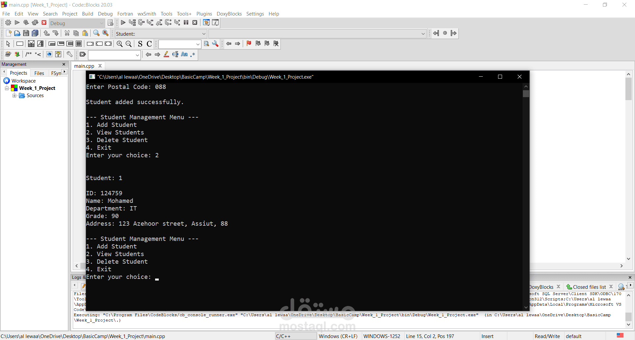Expand the Sources folder node
The width and height of the screenshot is (635, 340).
click(14, 95)
